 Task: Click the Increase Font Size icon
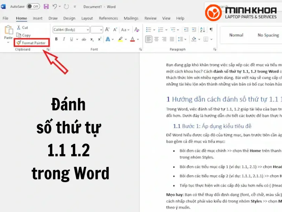[106, 29]
